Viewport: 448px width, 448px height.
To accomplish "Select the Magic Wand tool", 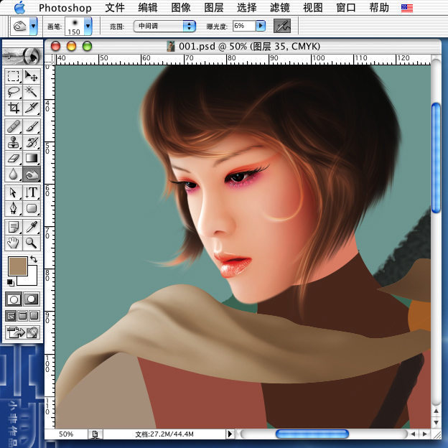I will click(x=32, y=91).
